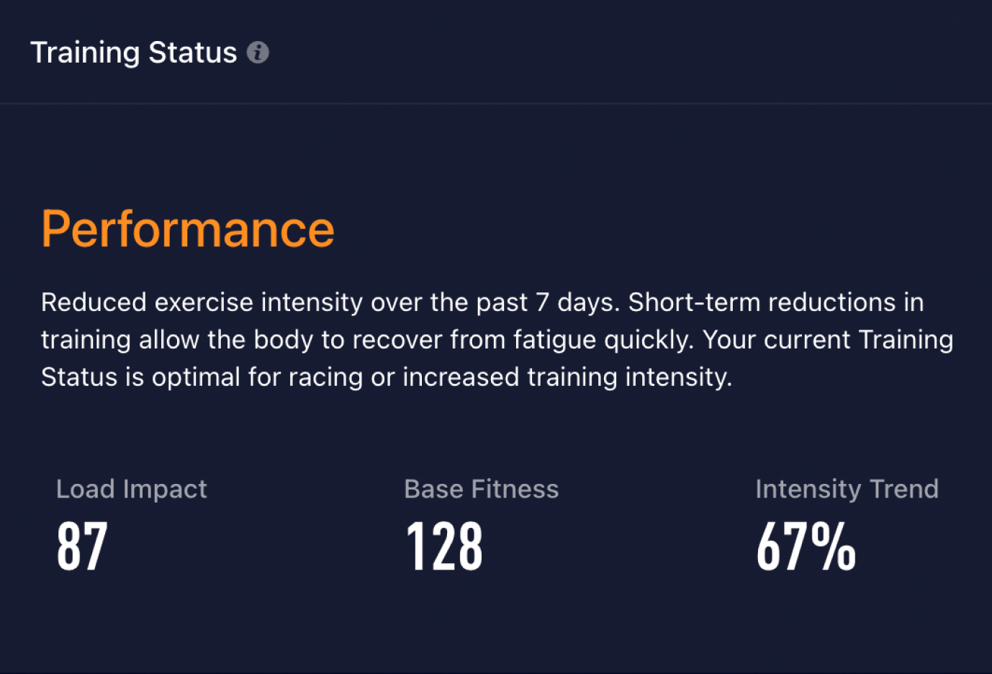Click the word "body" in the description
Viewport: 992px width, 674px height.
tap(284, 340)
